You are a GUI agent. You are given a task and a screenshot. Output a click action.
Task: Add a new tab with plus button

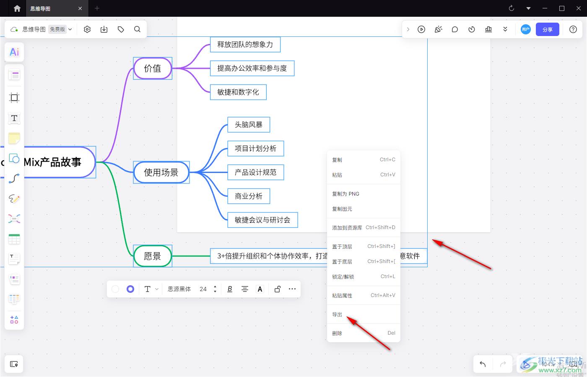tap(97, 8)
